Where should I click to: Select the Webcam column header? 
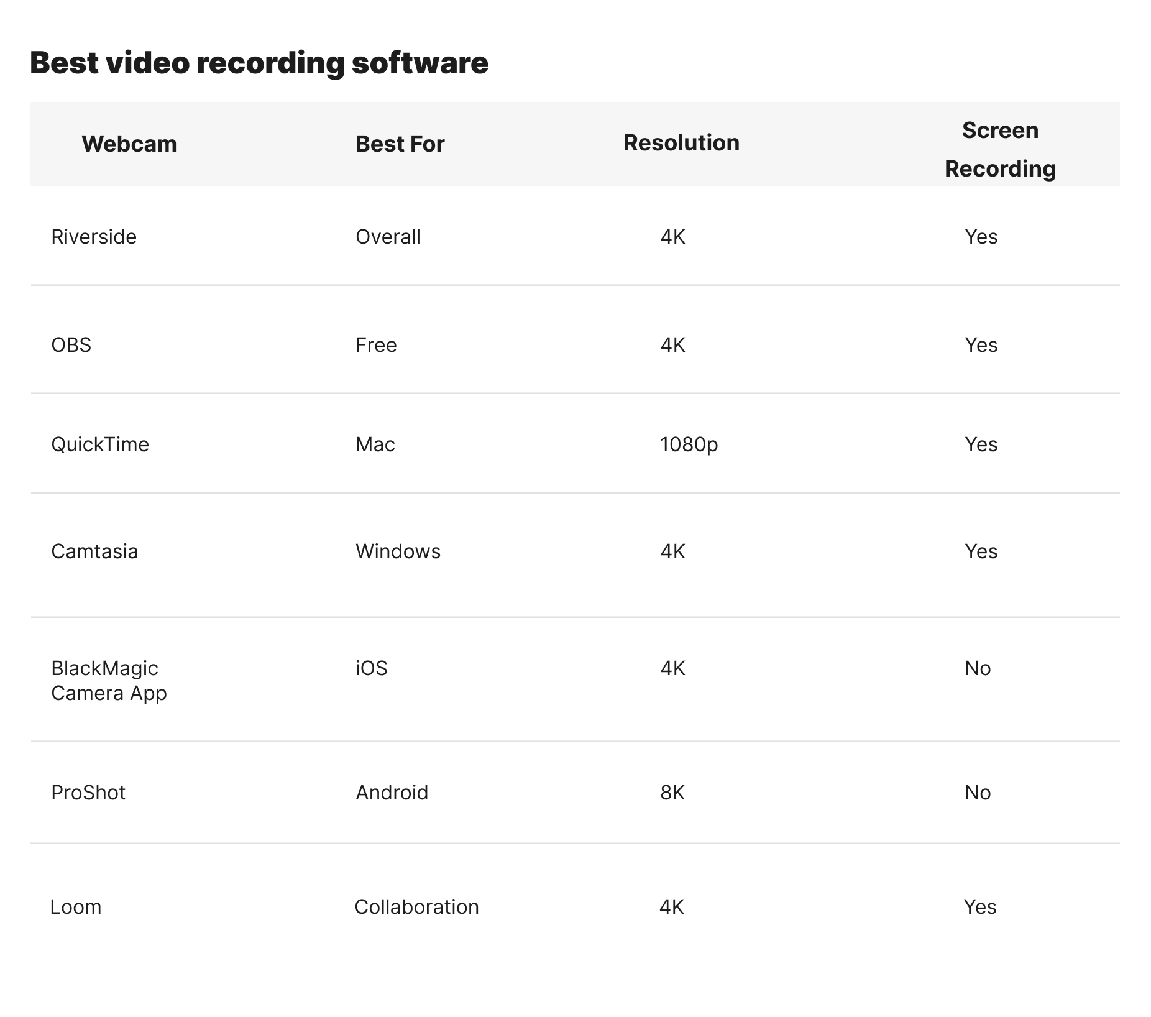click(x=129, y=144)
